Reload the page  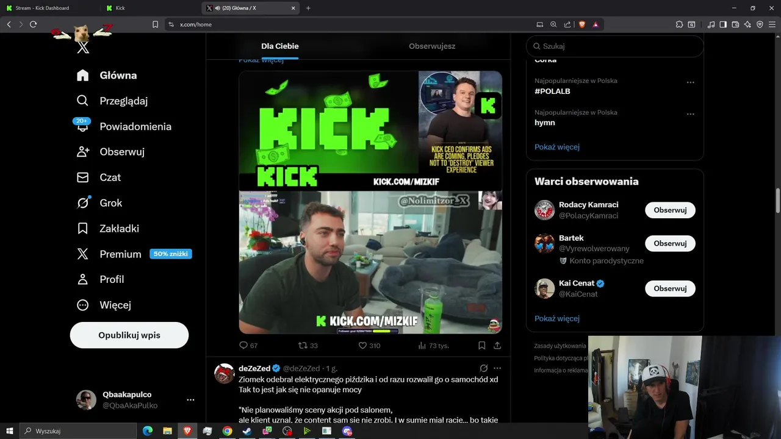pos(34,24)
